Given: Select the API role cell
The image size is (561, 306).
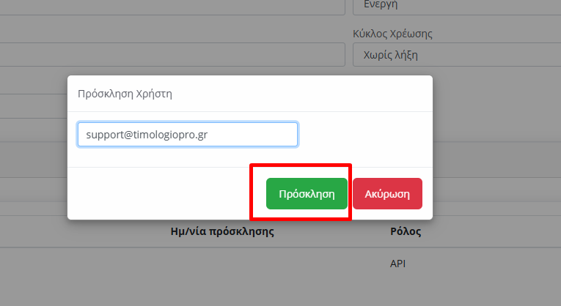Looking at the screenshot, I should 397,264.
